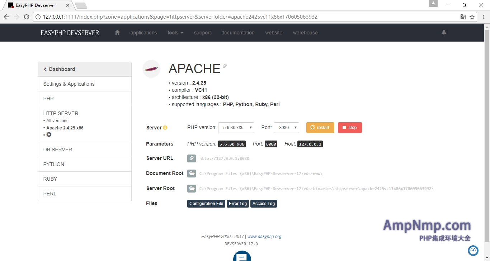This screenshot has height=261, width=490.
Task: Select the eds-www document root path
Action: coord(261,174)
